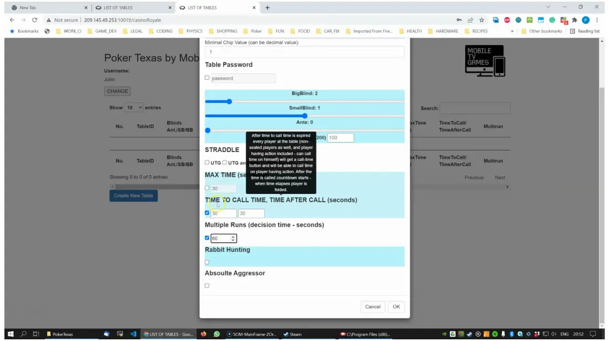Image resolution: width=608 pixels, height=341 pixels.
Task: Open the notification center icon
Action: (593, 334)
